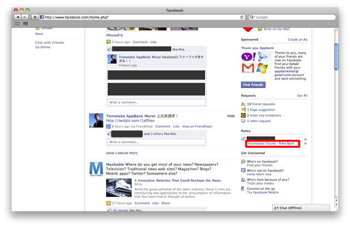This screenshot has width=350, height=227.
Task: Dismiss first poke with its X
Action: (305, 139)
